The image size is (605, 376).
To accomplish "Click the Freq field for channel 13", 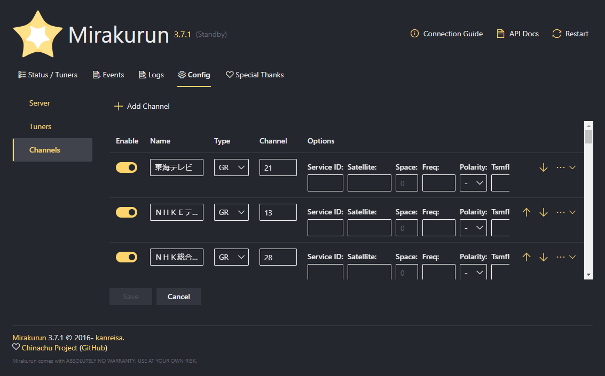I will [x=439, y=228].
